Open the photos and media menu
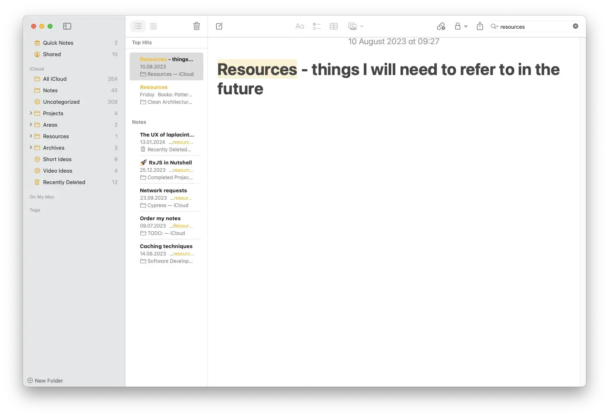The width and height of the screenshot is (609, 417). point(355,26)
